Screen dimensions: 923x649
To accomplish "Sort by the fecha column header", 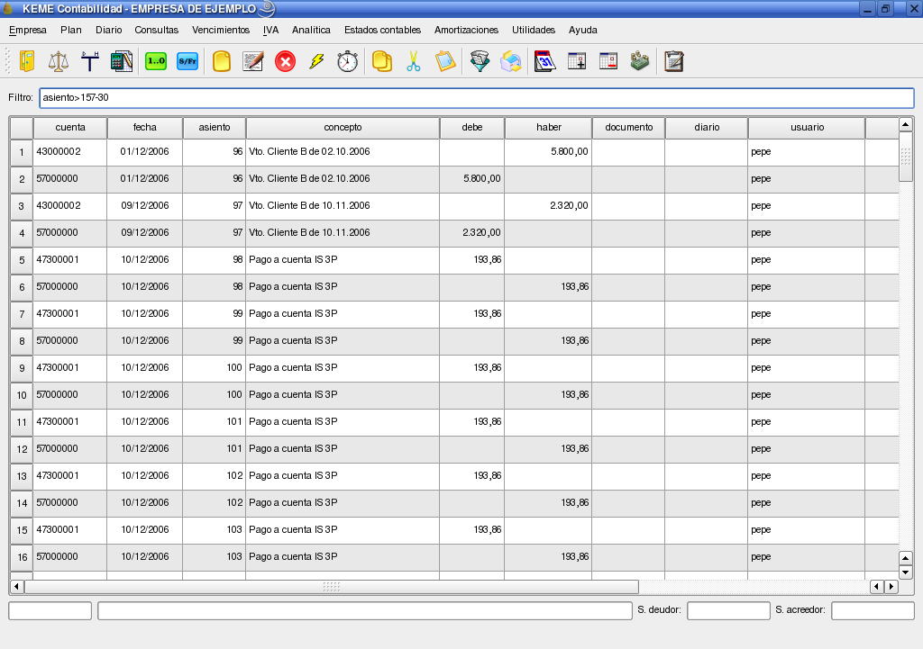I will click(x=144, y=128).
